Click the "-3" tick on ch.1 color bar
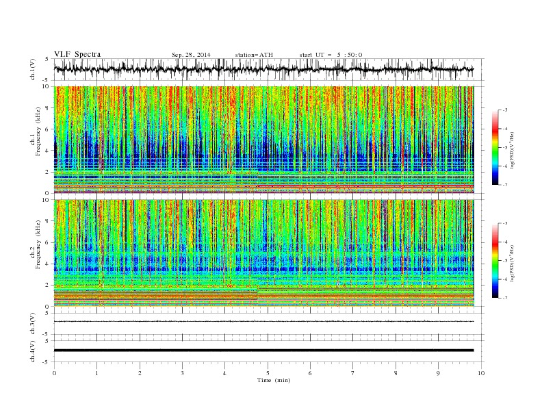Viewport: 542px width, 419px height. coord(505,110)
